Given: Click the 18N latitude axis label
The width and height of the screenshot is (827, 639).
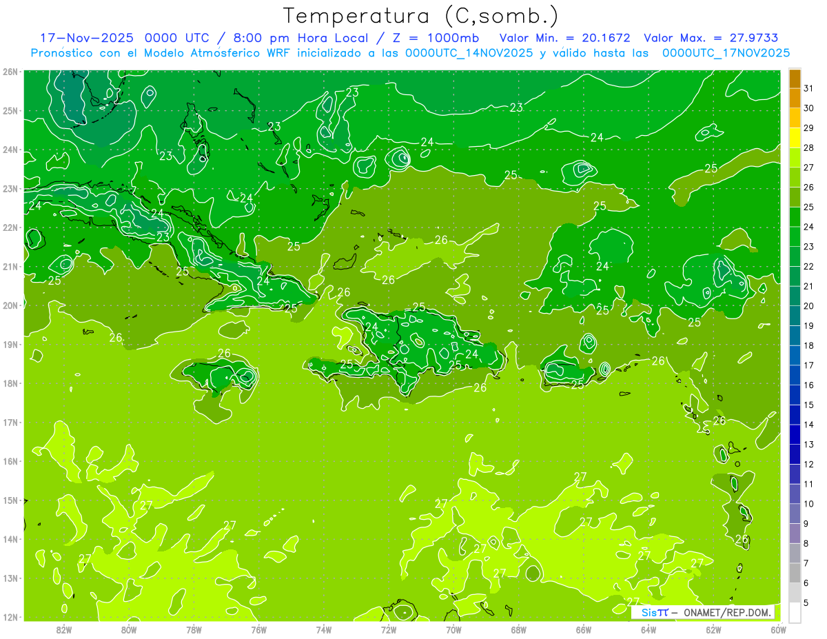Looking at the screenshot, I should [x=10, y=383].
